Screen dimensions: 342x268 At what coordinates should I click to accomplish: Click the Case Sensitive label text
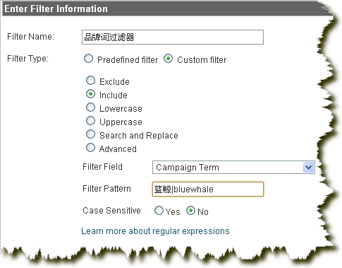pyautogui.click(x=111, y=211)
